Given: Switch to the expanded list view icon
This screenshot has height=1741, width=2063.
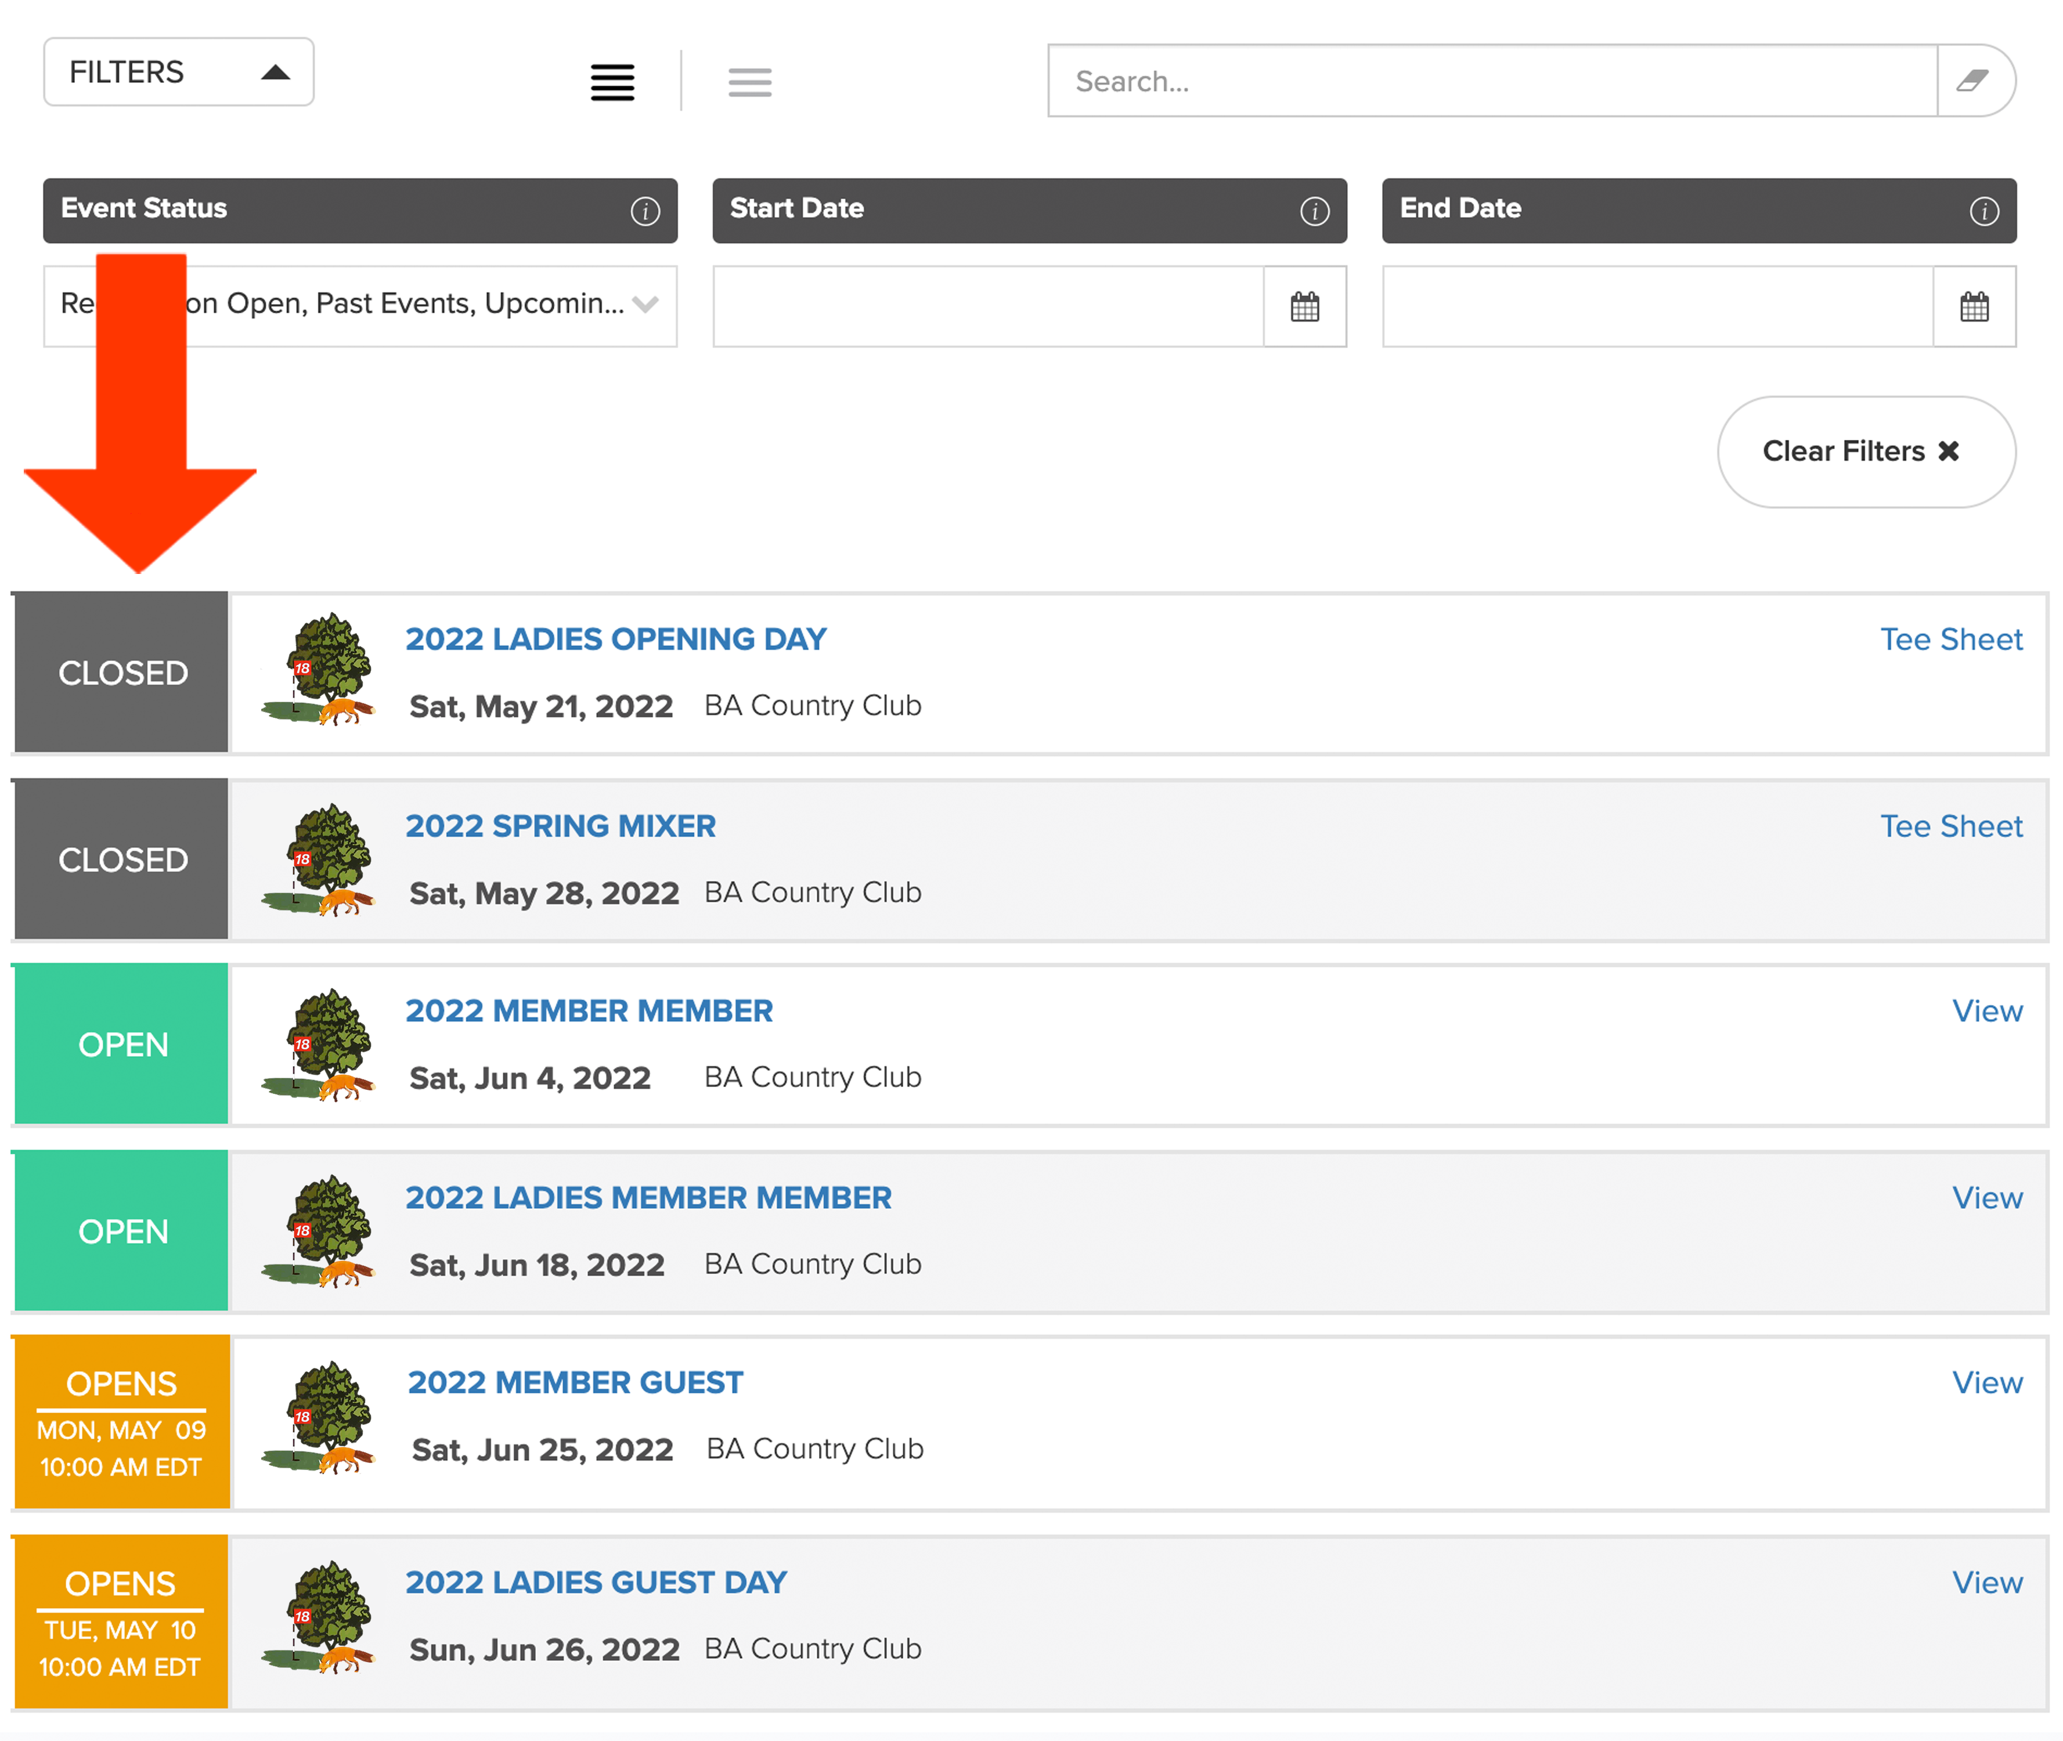Looking at the screenshot, I should point(612,81).
